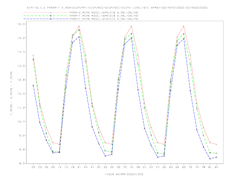
Task: Click x-axis tick label 09
Action: point(53,167)
